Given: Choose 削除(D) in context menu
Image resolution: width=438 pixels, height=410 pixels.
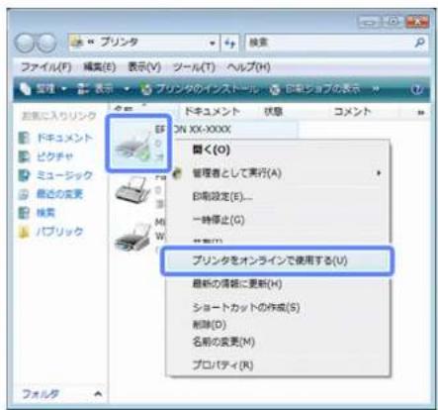Looking at the screenshot, I should tap(210, 325).
